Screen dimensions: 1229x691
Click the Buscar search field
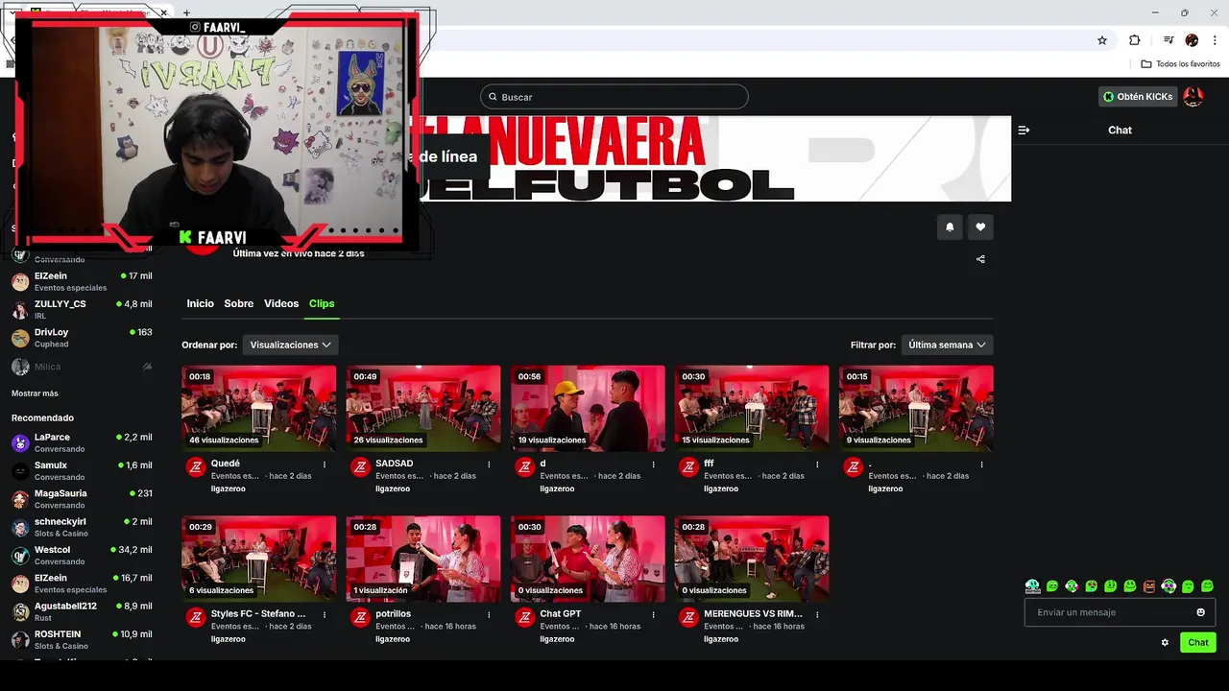pyautogui.click(x=614, y=97)
